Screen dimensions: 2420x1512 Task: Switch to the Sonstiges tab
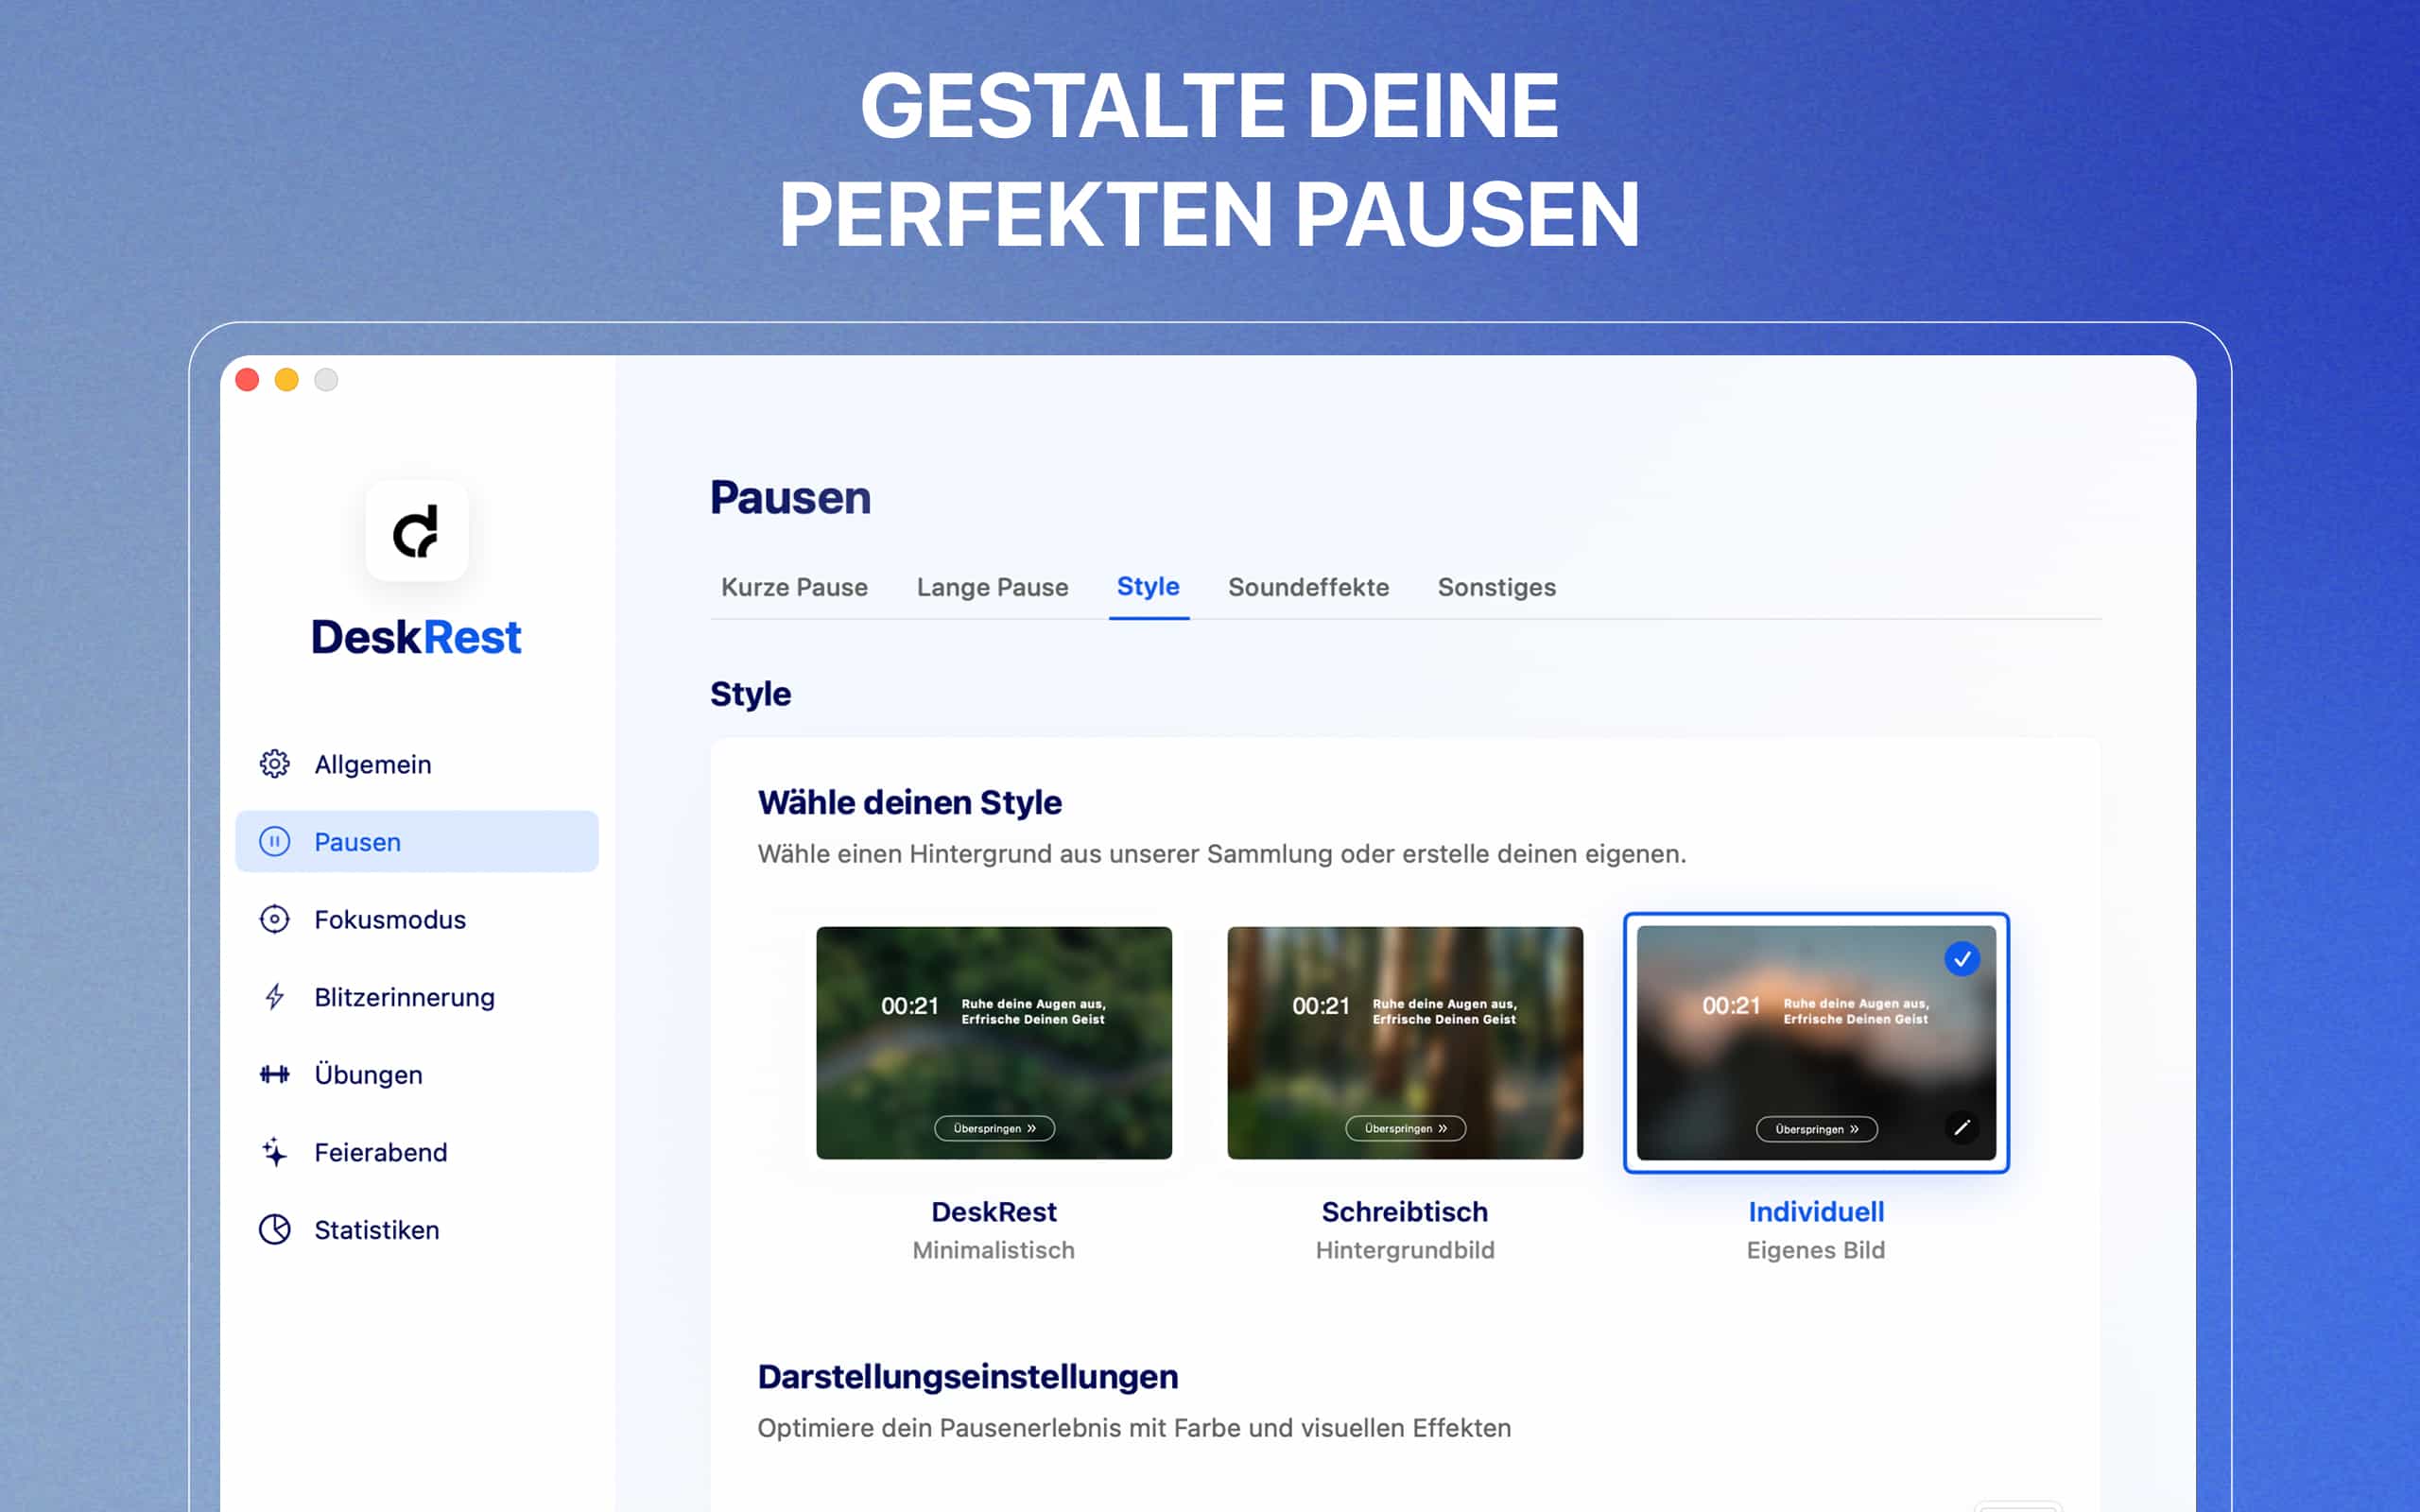[x=1496, y=587]
